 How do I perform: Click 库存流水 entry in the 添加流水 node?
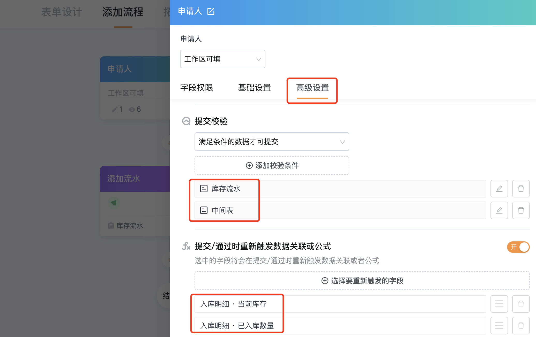[130, 226]
